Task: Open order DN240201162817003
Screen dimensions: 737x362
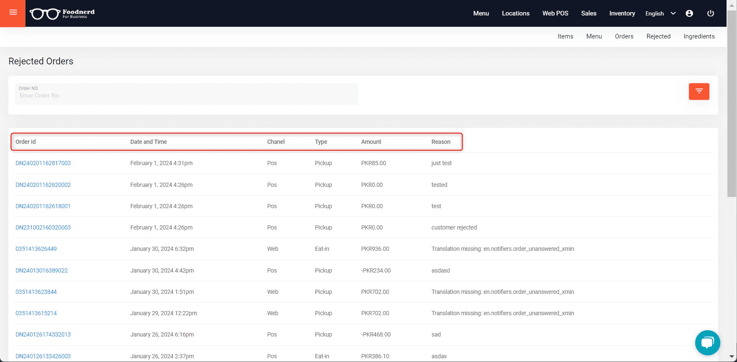Action: [43, 163]
